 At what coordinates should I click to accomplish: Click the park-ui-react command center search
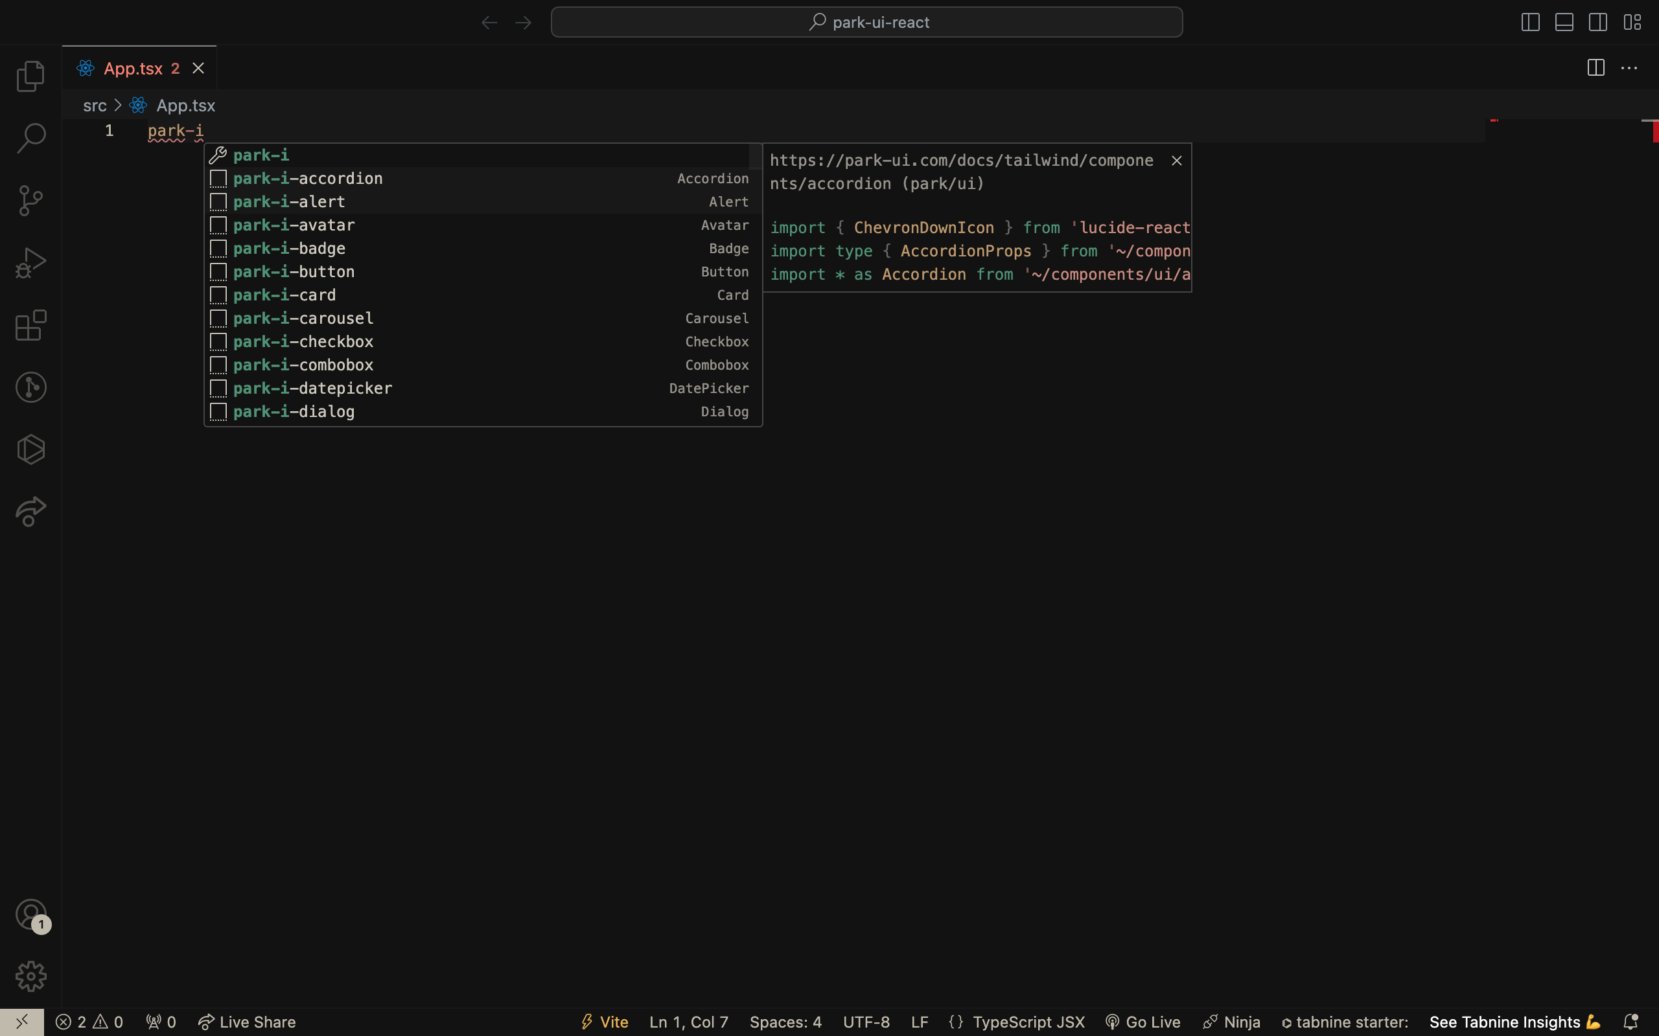coord(866,22)
